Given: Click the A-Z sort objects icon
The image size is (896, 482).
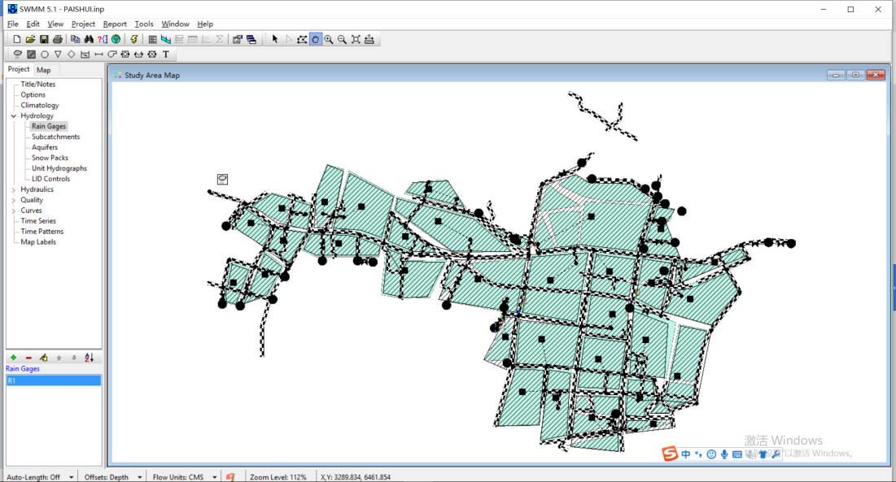Looking at the screenshot, I should click(x=89, y=358).
